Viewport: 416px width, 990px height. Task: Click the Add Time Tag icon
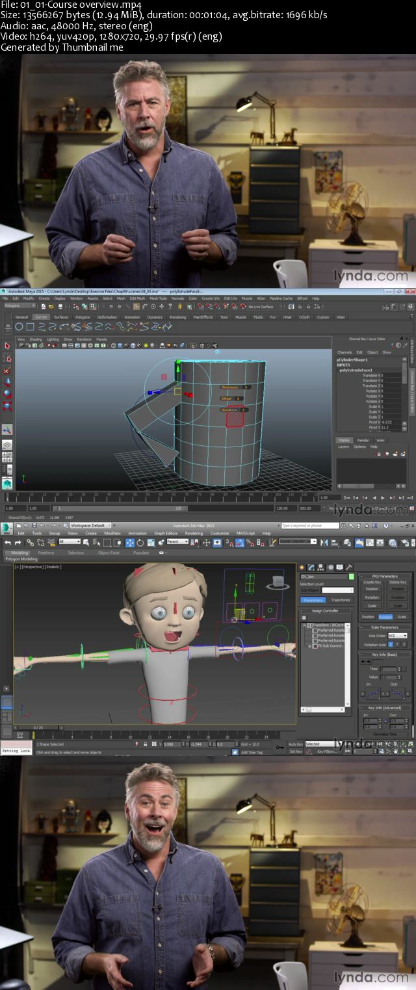click(235, 752)
